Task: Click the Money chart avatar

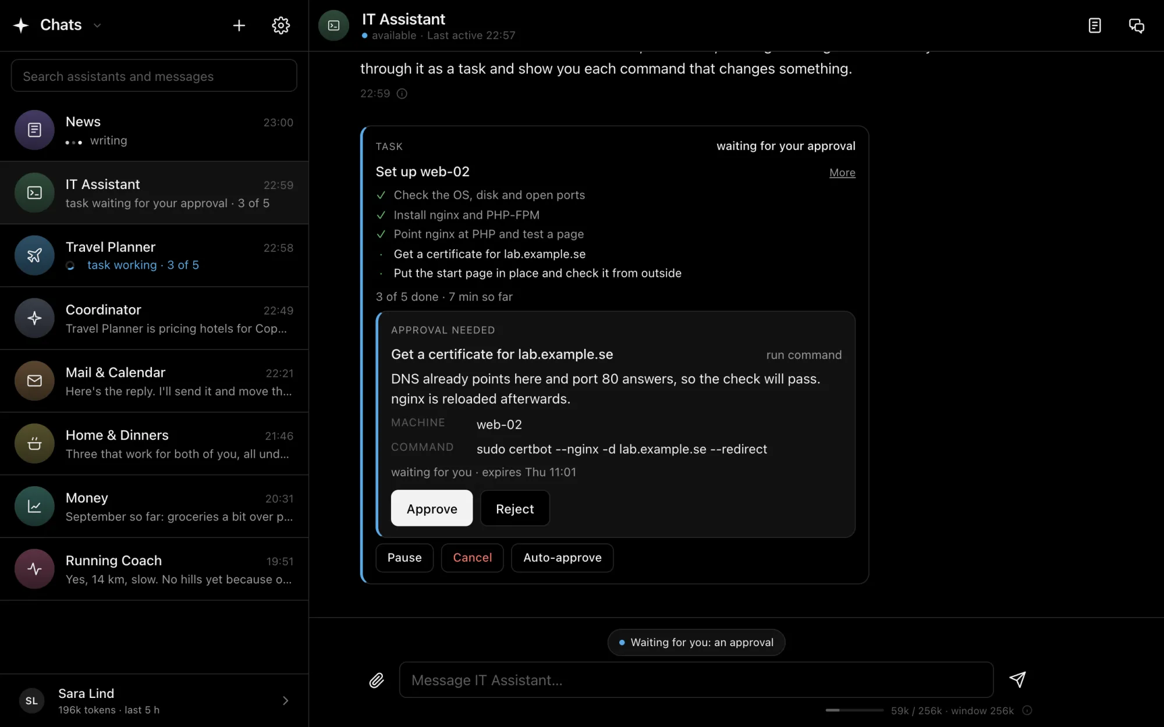Action: click(34, 507)
